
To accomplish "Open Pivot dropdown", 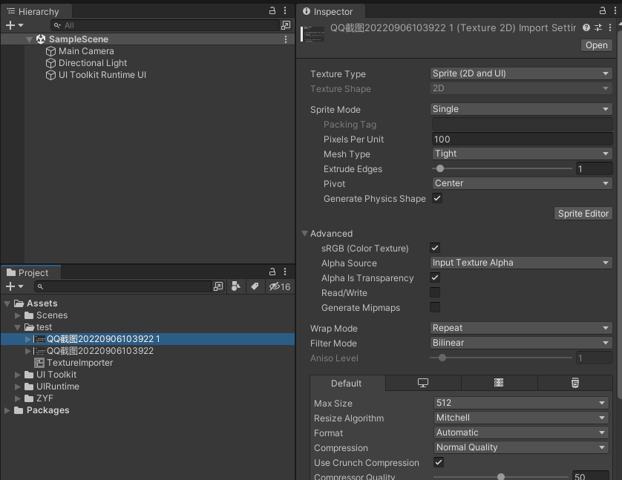I will 522,183.
